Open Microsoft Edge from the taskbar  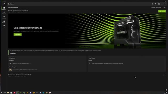(43, 93)
